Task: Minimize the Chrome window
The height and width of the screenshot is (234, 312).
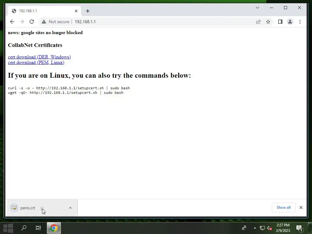Action: pyautogui.click(x=271, y=8)
